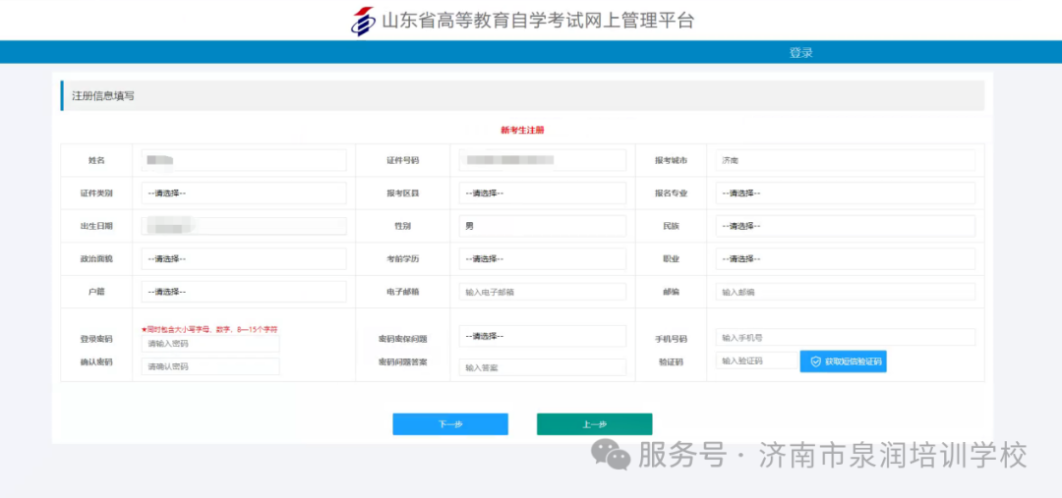Open the 性别 dropdown showing 男

point(542,226)
